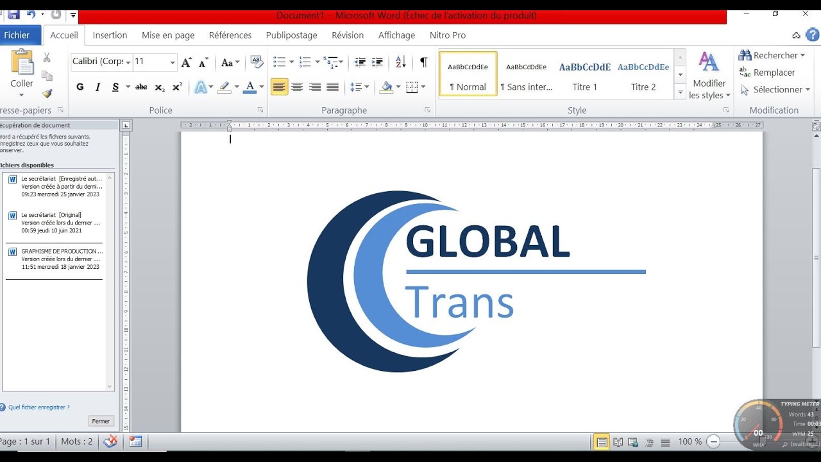Switch to Full Screen Reading view
This screenshot has width=821, height=462.
(618, 441)
